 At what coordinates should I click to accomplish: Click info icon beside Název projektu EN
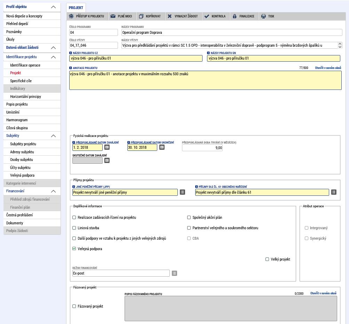point(208,53)
